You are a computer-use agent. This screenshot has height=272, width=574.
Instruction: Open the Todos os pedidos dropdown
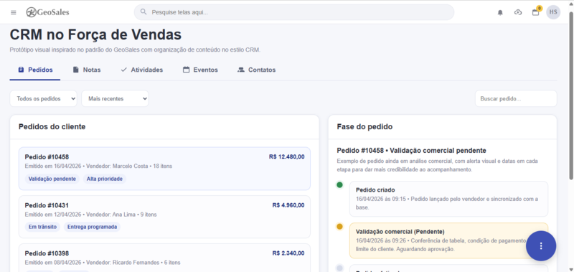[x=44, y=99]
